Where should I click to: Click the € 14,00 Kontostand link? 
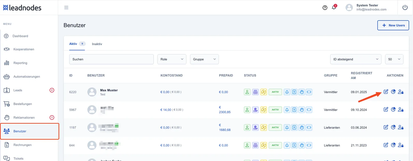[166, 110]
